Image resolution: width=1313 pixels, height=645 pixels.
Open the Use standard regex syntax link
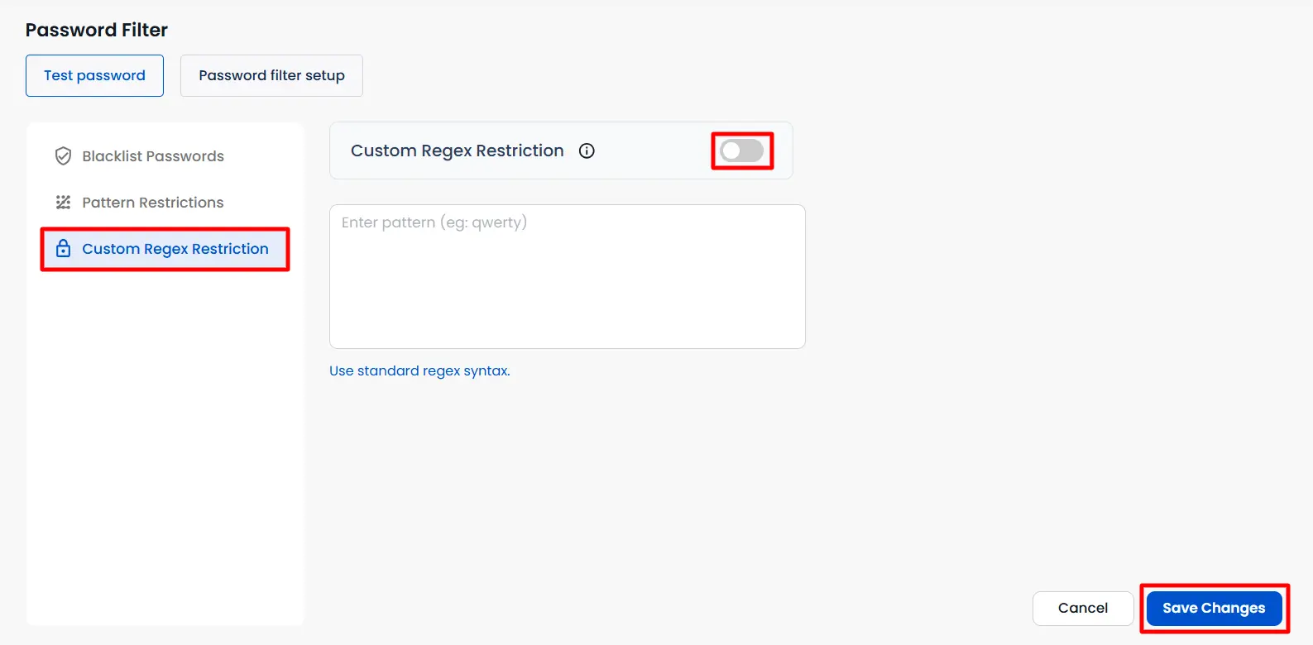[x=419, y=370]
